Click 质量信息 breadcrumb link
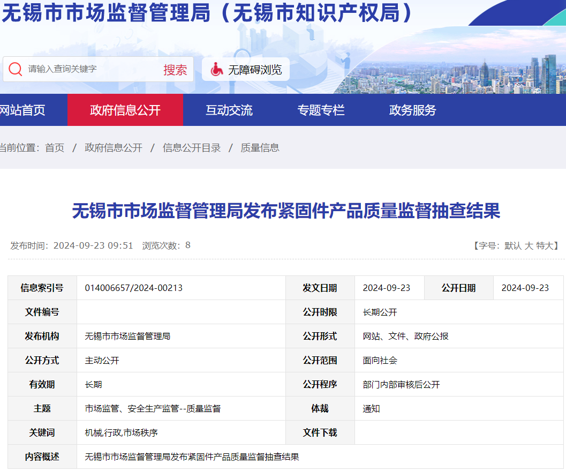The image size is (566, 471). 260,148
